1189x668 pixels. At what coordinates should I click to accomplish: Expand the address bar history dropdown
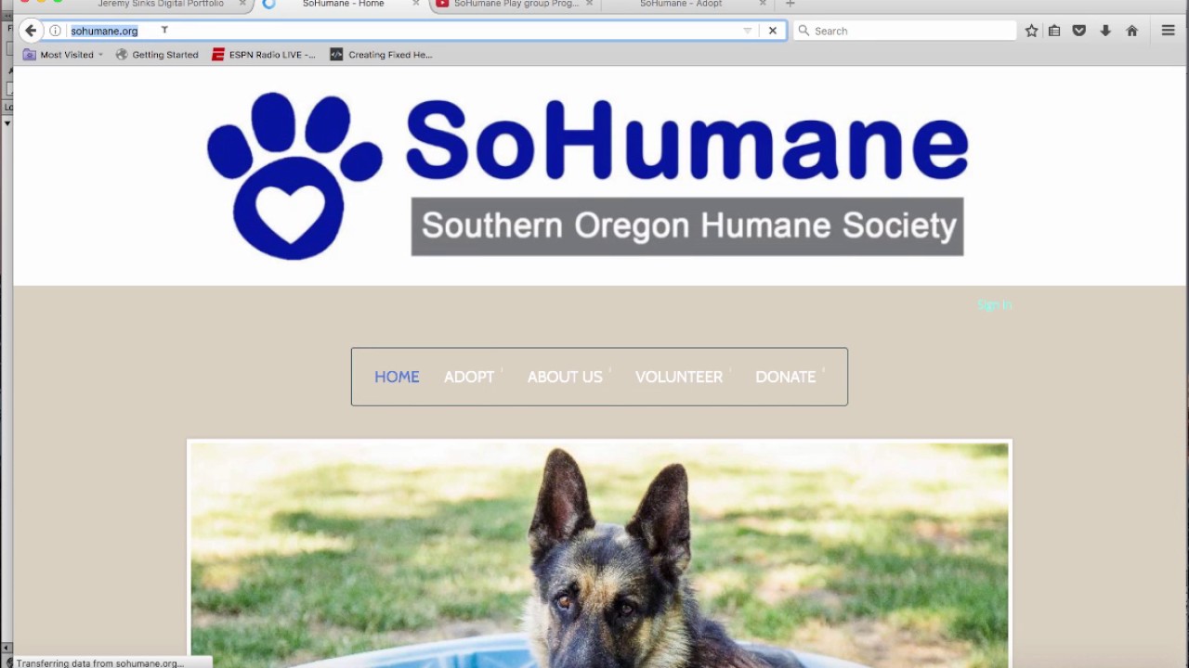tap(747, 31)
